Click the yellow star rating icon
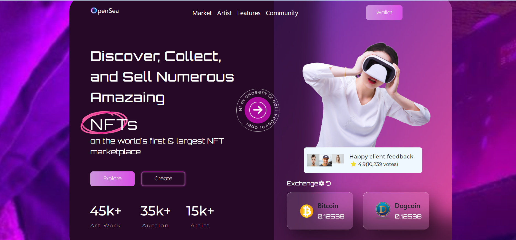The width and height of the screenshot is (516, 240). click(x=353, y=164)
